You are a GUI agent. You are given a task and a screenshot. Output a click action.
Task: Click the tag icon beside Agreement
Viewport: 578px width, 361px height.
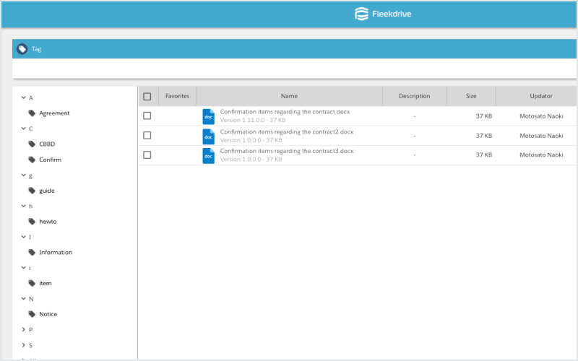[x=32, y=113]
